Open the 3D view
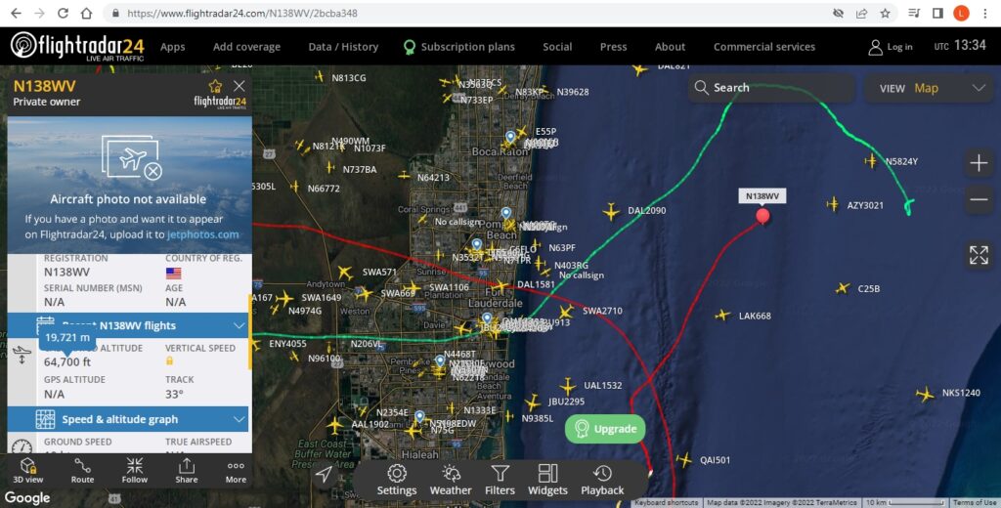 click(28, 471)
